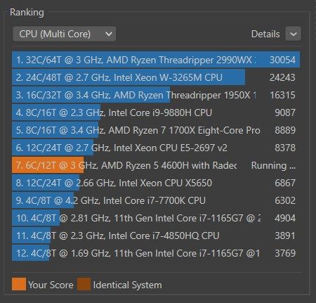Select the Threadripper 1950X ranking entry
The image size is (316, 303).
(156, 95)
